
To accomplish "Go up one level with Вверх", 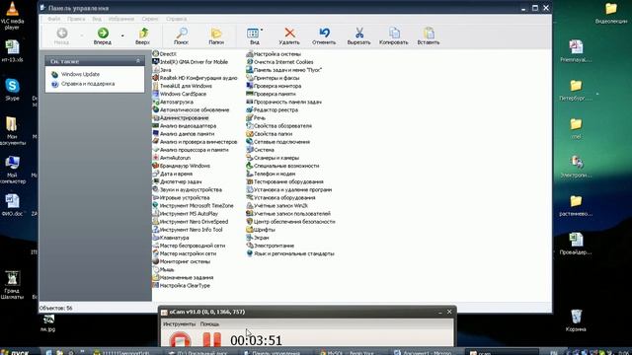I will [x=142, y=35].
